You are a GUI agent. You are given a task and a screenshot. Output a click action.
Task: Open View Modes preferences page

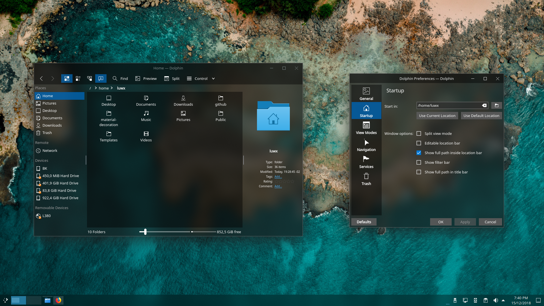pos(366,128)
